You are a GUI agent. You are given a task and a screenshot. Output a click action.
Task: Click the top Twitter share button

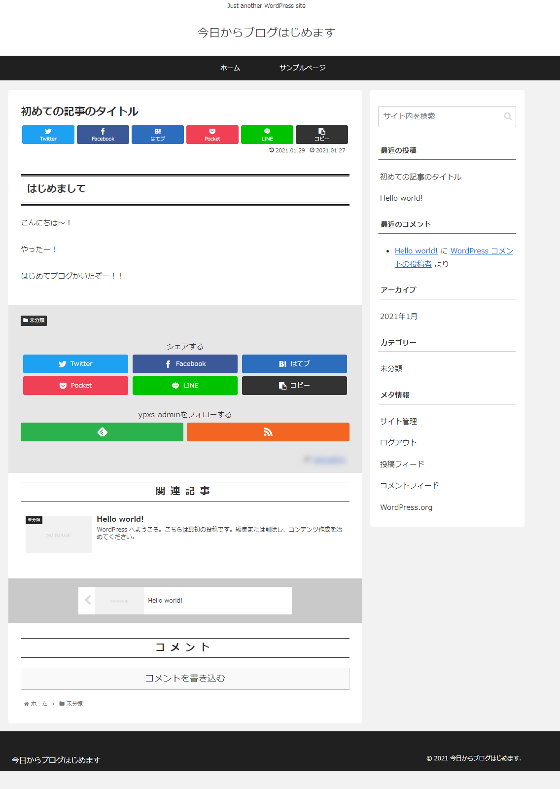(x=48, y=135)
